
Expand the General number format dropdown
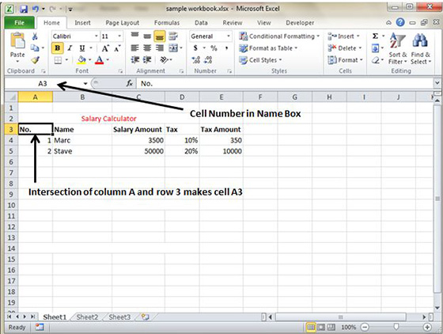pos(229,36)
